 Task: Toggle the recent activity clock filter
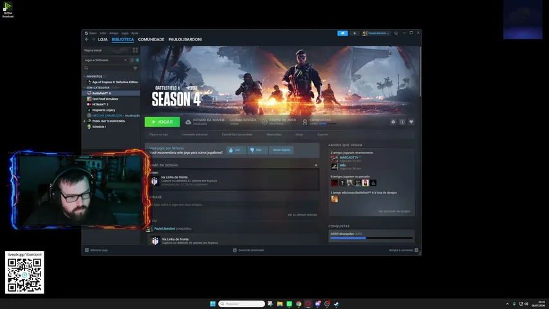pyautogui.click(x=132, y=61)
